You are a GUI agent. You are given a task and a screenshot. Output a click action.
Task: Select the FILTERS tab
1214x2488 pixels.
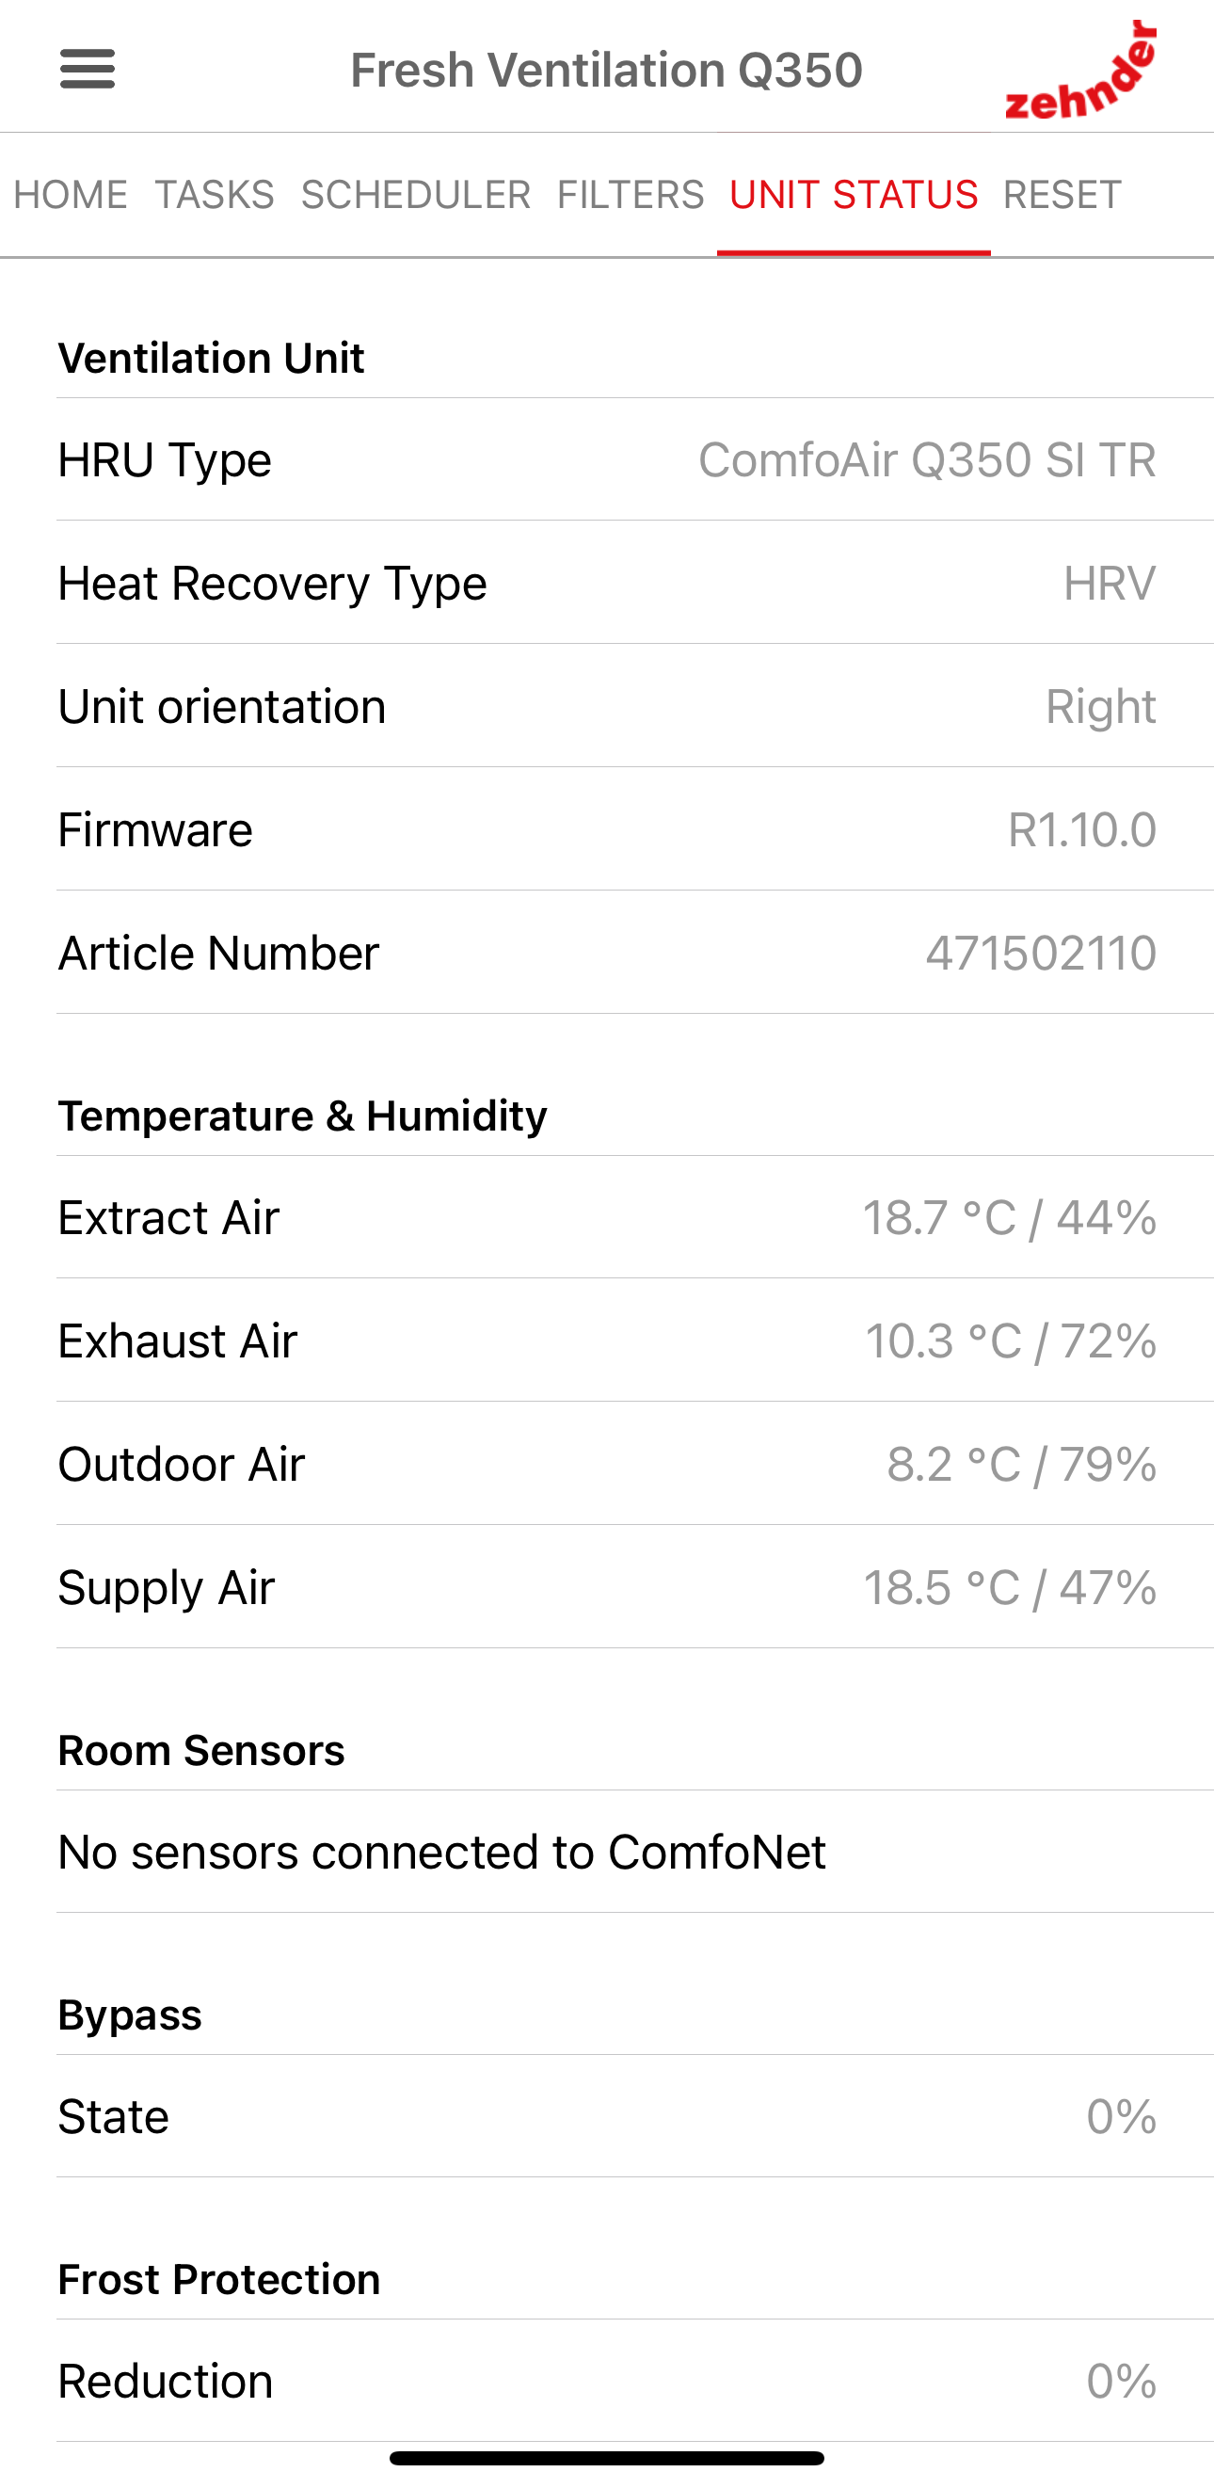[631, 195]
